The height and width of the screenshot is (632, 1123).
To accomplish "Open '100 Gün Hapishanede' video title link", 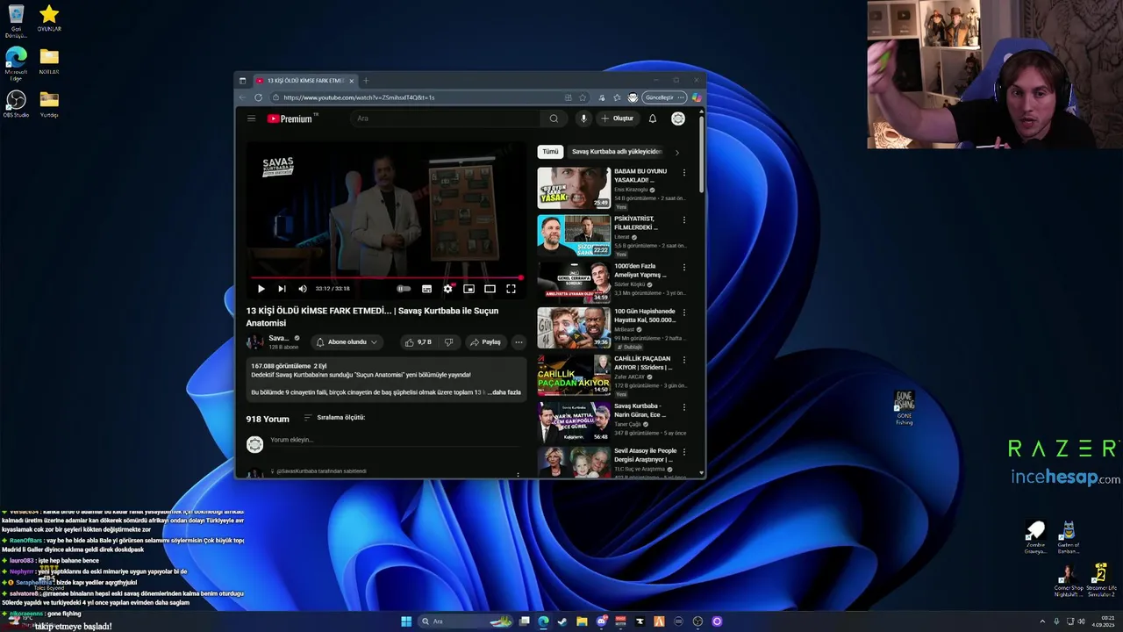I will (x=644, y=315).
